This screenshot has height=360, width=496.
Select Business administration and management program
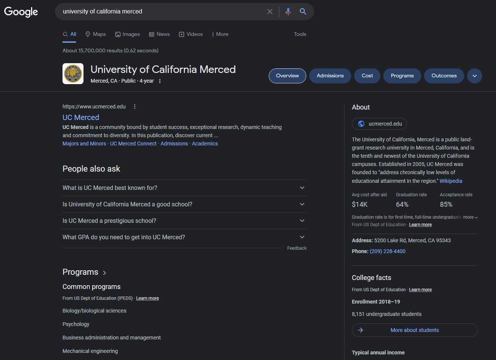(x=112, y=338)
